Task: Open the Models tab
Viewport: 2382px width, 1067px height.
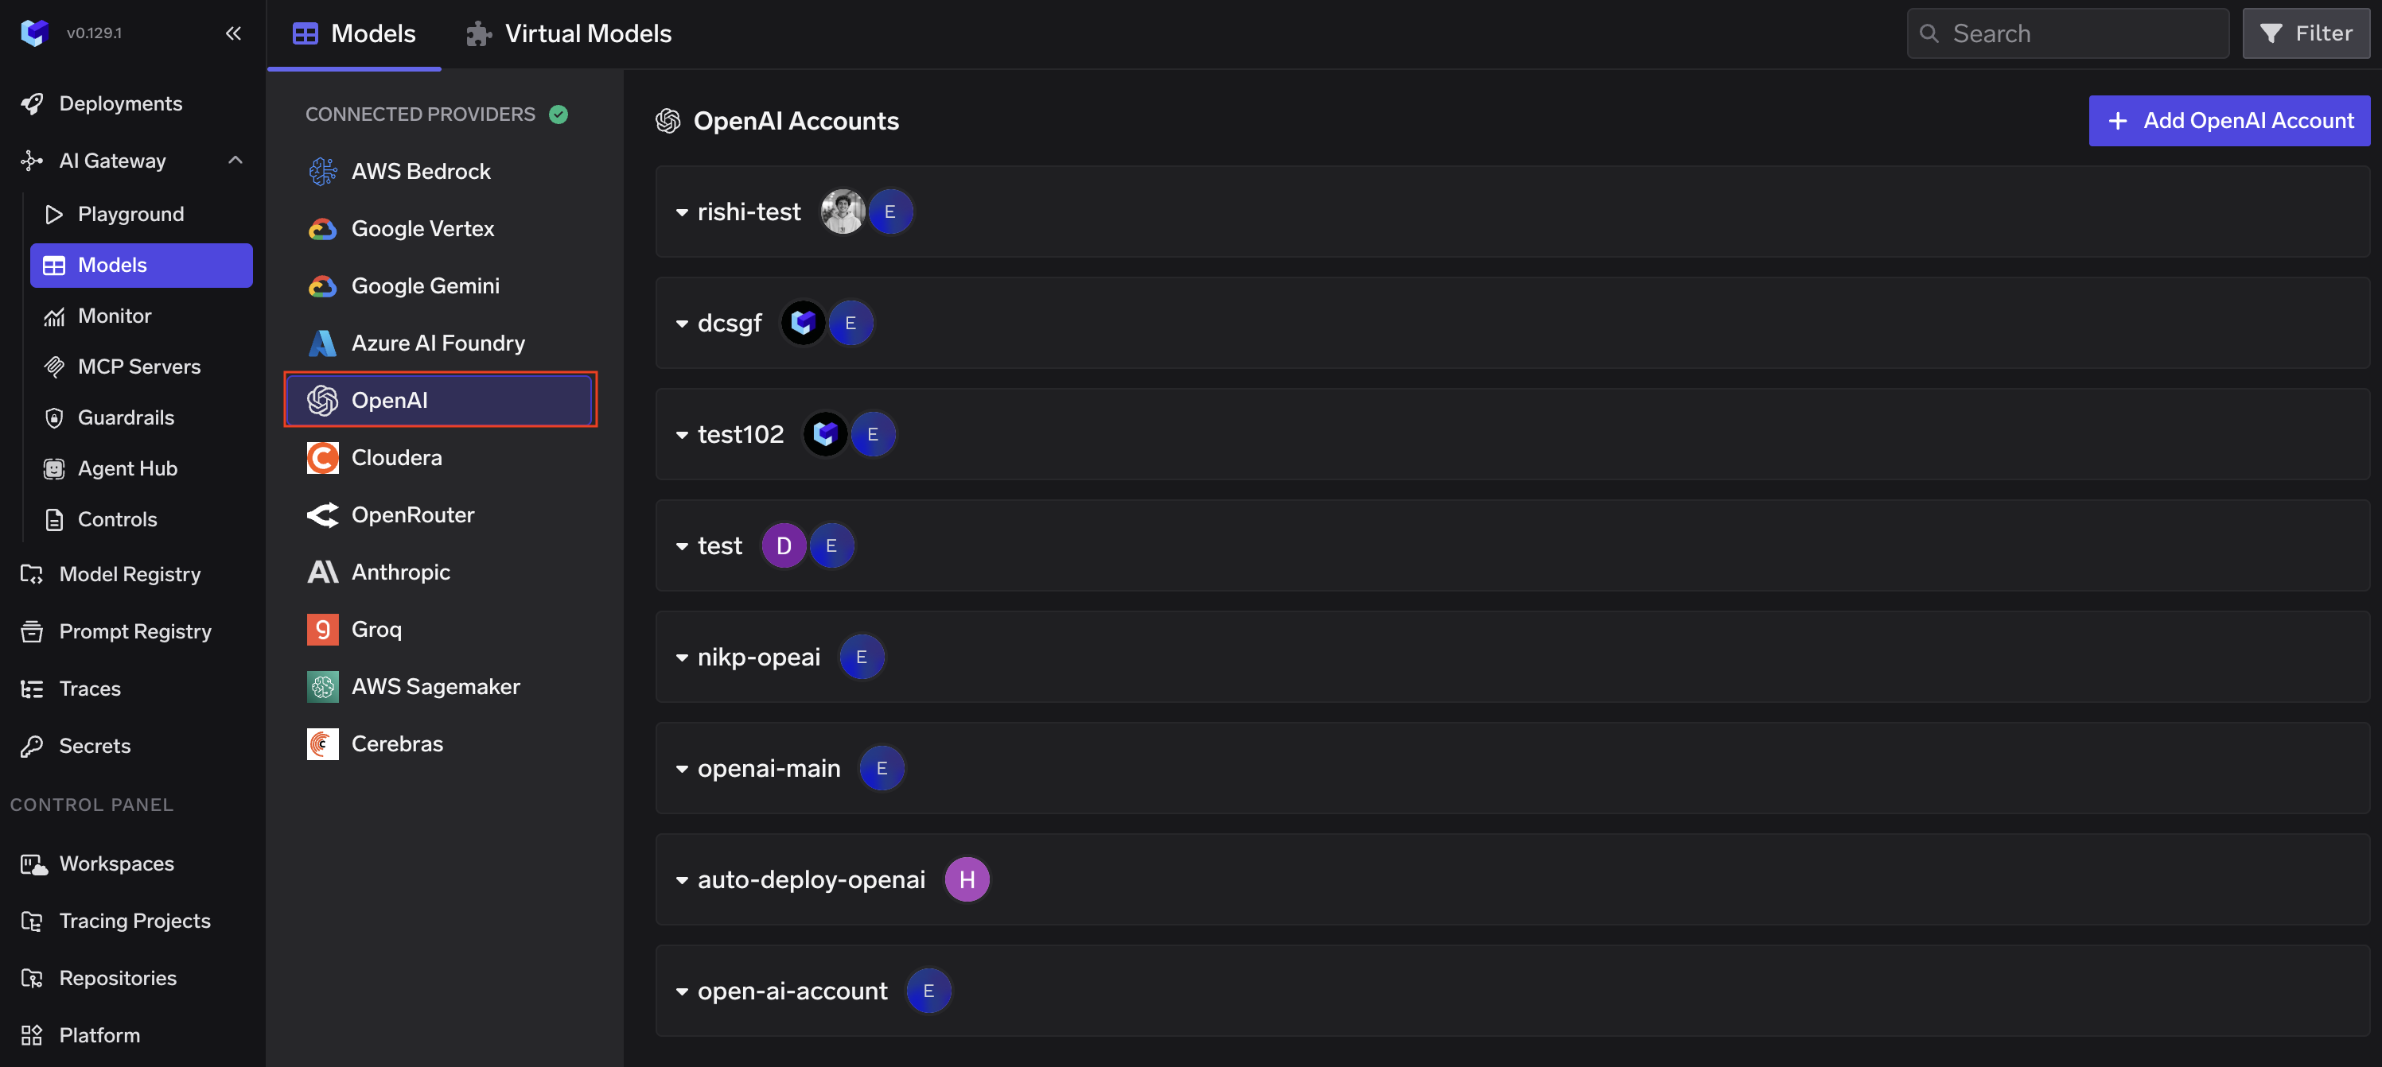Action: [353, 33]
